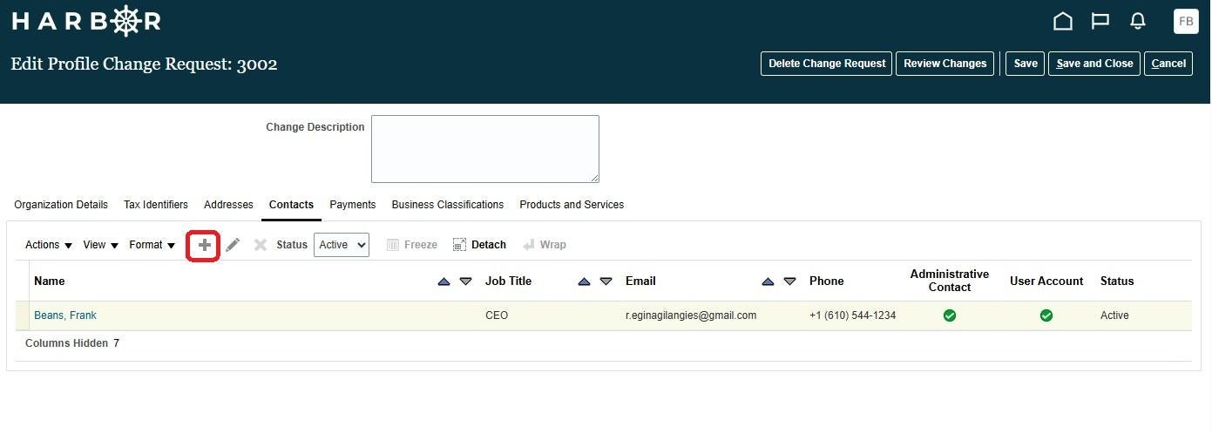
Task: Switch to Business Classifications tab
Action: click(x=448, y=205)
